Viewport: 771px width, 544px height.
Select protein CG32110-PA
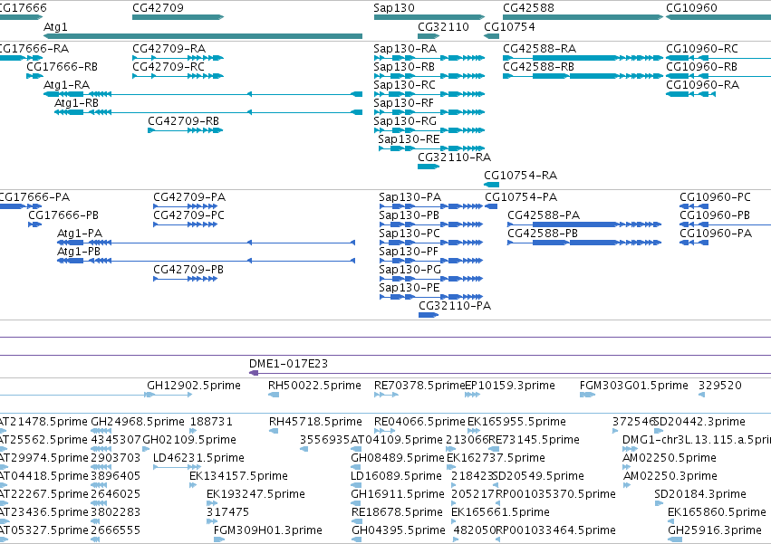429,315
